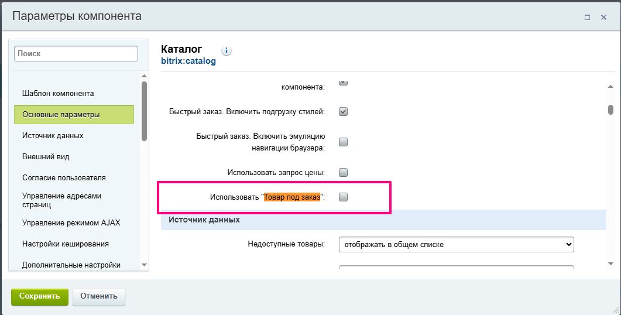621x315 pixels.
Task: Click the sidebar vertical scrollbar thumb
Action: (144, 110)
